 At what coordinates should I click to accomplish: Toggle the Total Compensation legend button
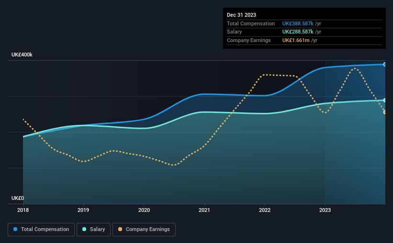(x=41, y=230)
